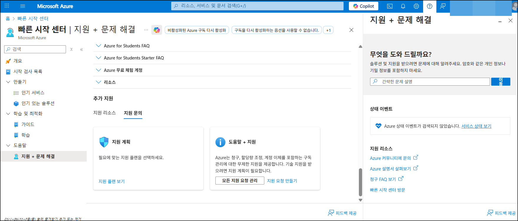Click the +1 more suggestions chip
Image resolution: width=518 pixels, height=221 pixels.
click(x=328, y=30)
